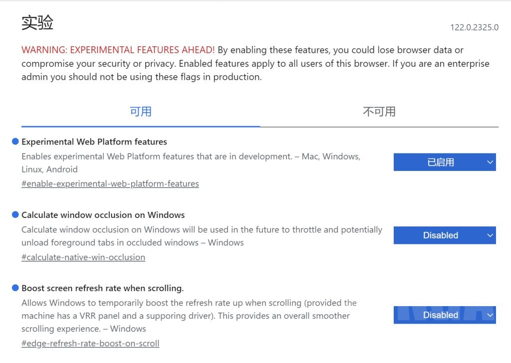Switch to the 可用 tab

tap(140, 112)
